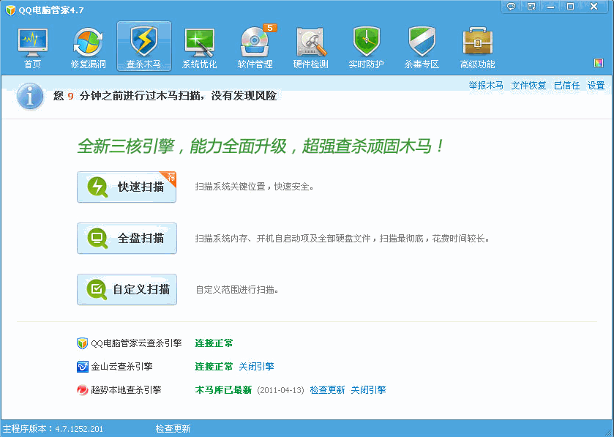Image resolution: width=614 pixels, height=437 pixels.
Task: Click the 木马库已最新 status text
Action: [223, 390]
